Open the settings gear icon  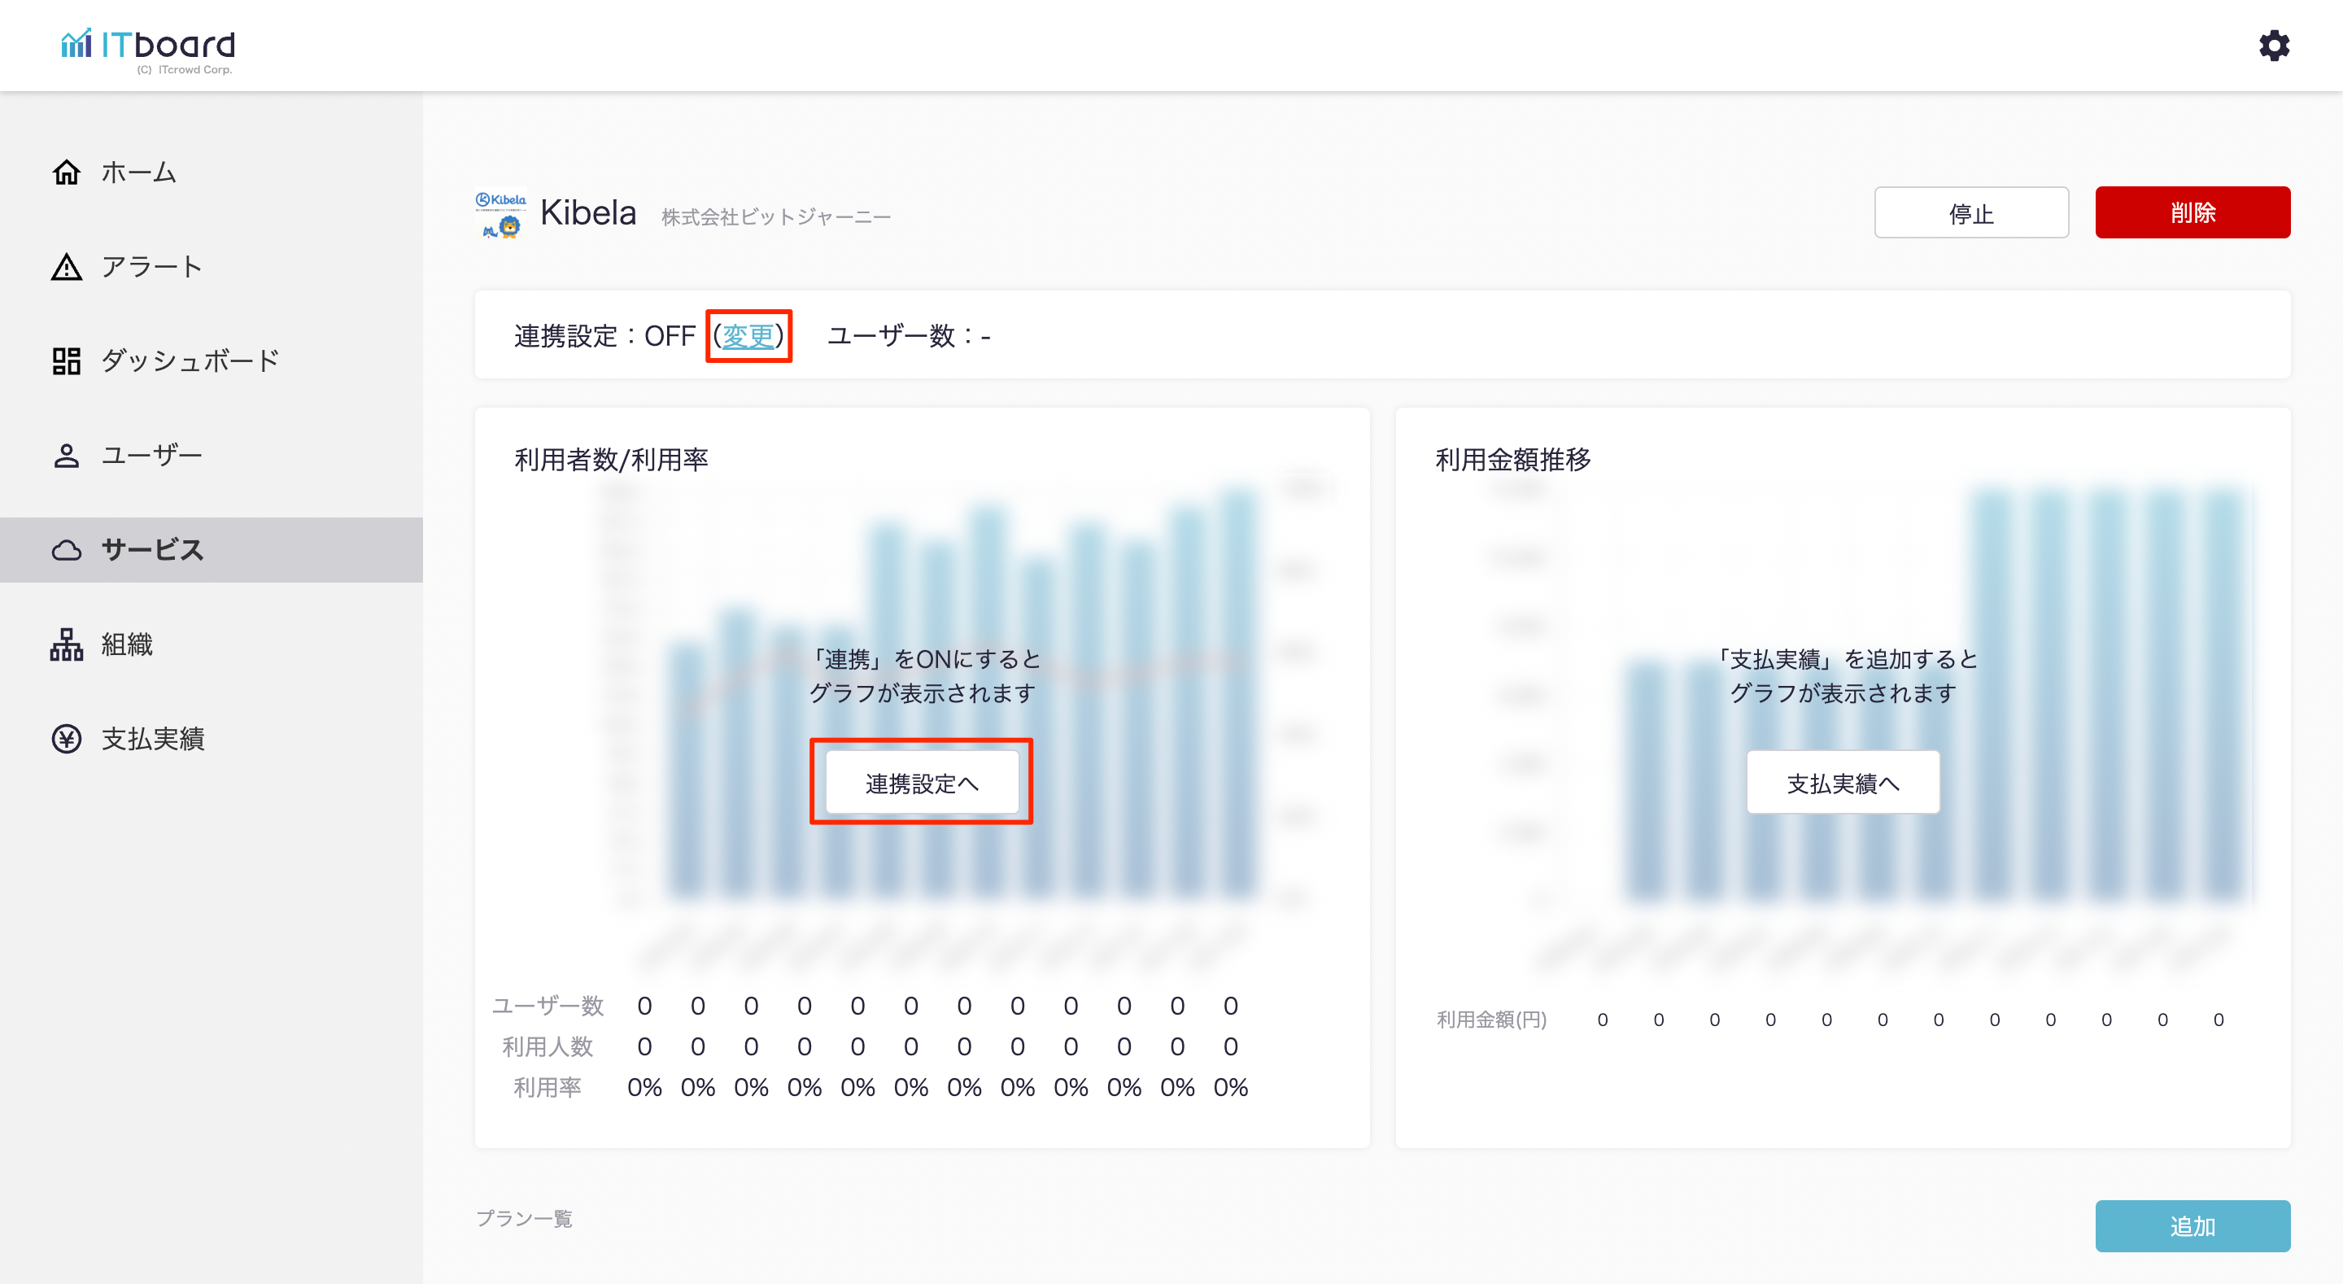[x=2273, y=46]
